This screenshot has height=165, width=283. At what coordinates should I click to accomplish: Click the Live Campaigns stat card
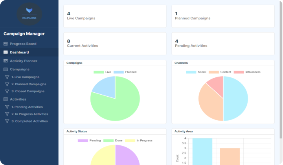(x=115, y=16)
